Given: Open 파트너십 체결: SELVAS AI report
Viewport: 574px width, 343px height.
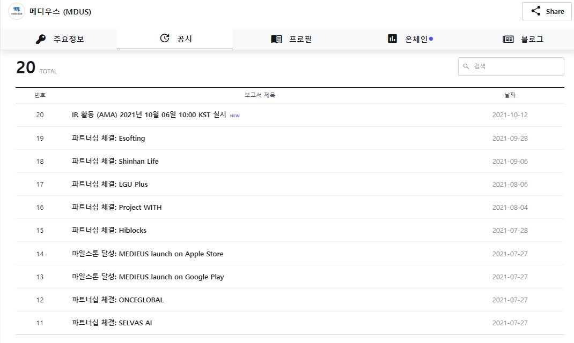Looking at the screenshot, I should pos(112,323).
